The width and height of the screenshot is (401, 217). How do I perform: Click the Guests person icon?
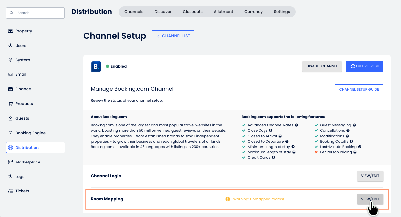tap(10, 118)
